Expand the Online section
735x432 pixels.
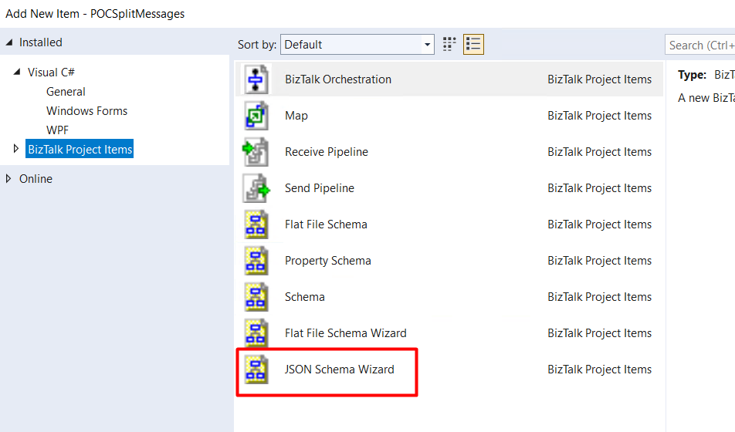8,178
